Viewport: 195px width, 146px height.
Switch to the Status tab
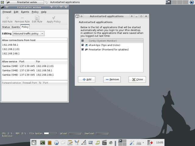pos(6,27)
